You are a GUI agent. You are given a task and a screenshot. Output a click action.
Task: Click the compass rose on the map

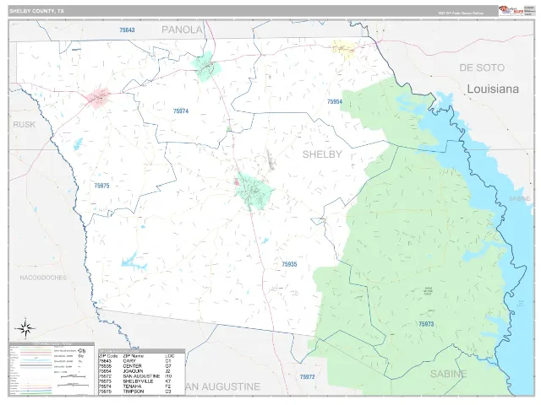(x=25, y=327)
